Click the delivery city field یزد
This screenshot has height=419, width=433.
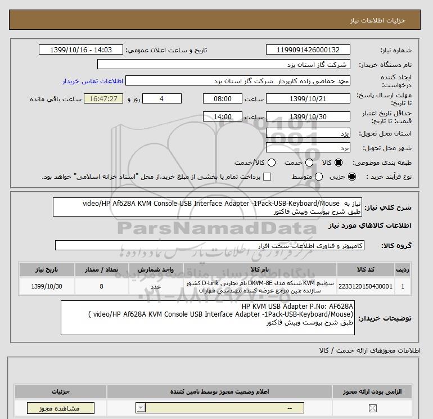click(308, 147)
